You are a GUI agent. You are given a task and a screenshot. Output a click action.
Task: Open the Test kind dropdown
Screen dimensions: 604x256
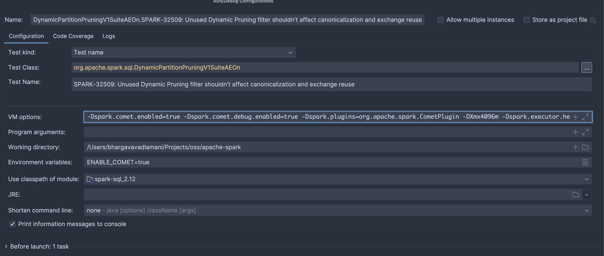[183, 52]
